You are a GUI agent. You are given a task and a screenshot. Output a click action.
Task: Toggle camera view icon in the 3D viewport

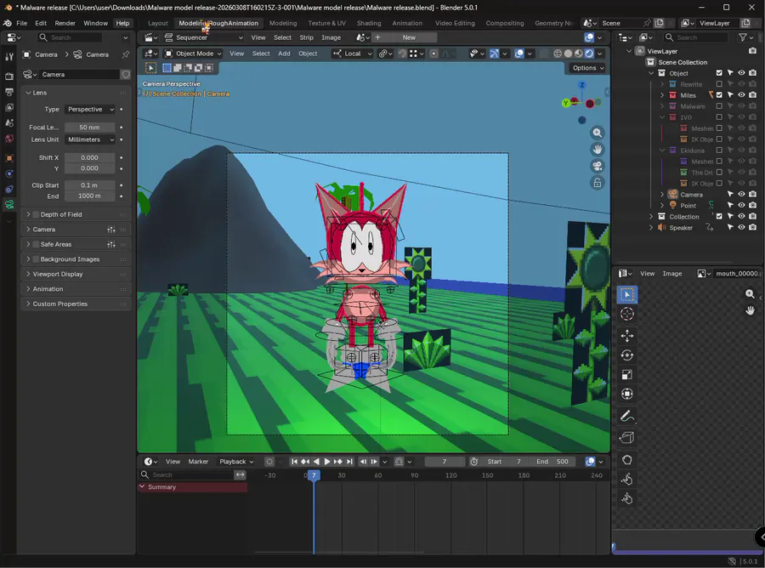tap(598, 166)
